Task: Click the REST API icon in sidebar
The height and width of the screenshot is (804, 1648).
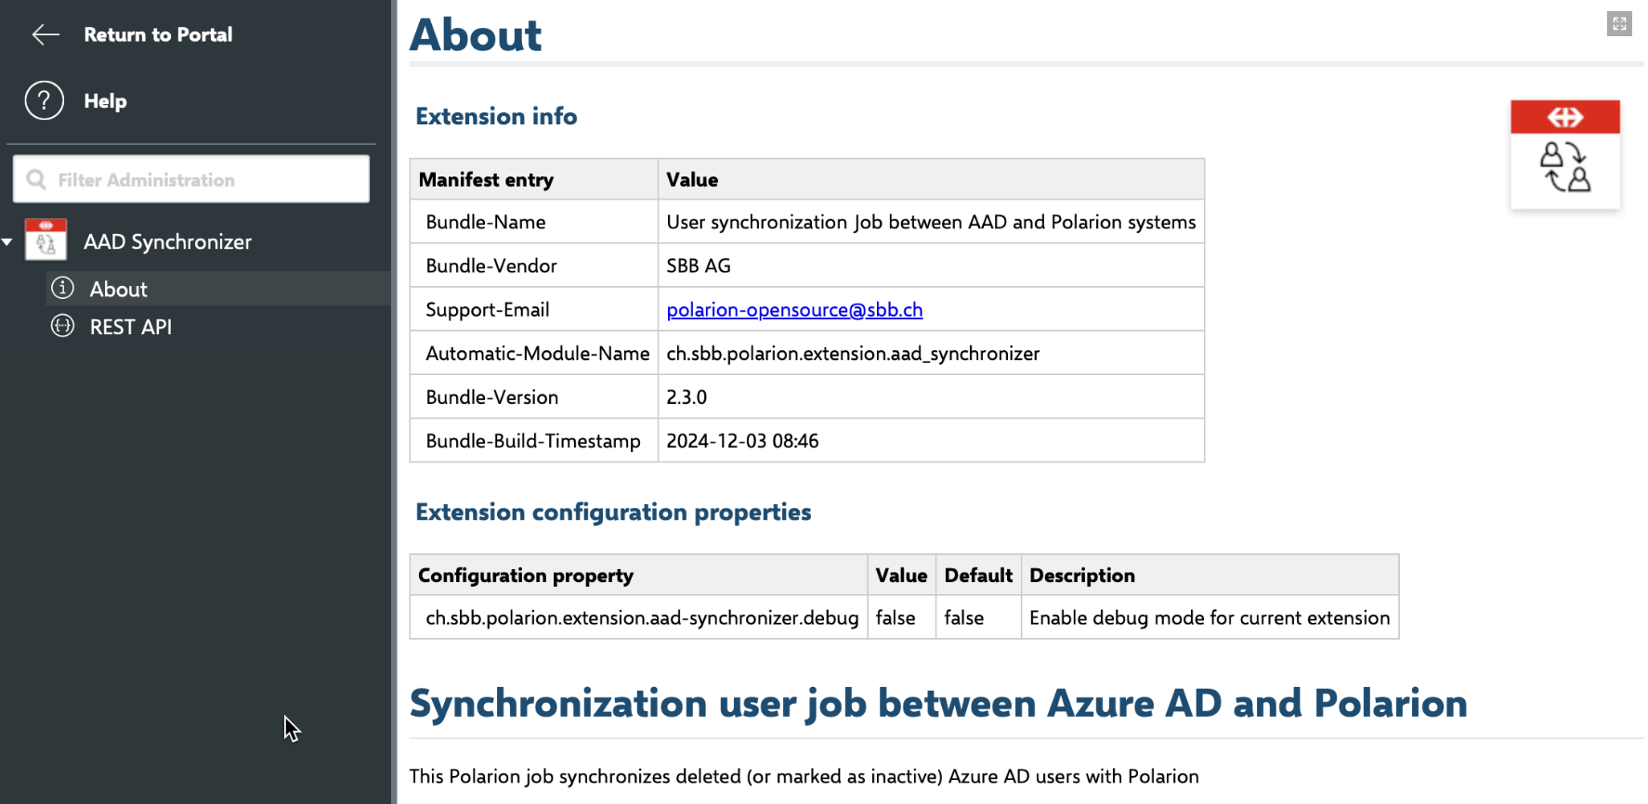Action: 62,326
